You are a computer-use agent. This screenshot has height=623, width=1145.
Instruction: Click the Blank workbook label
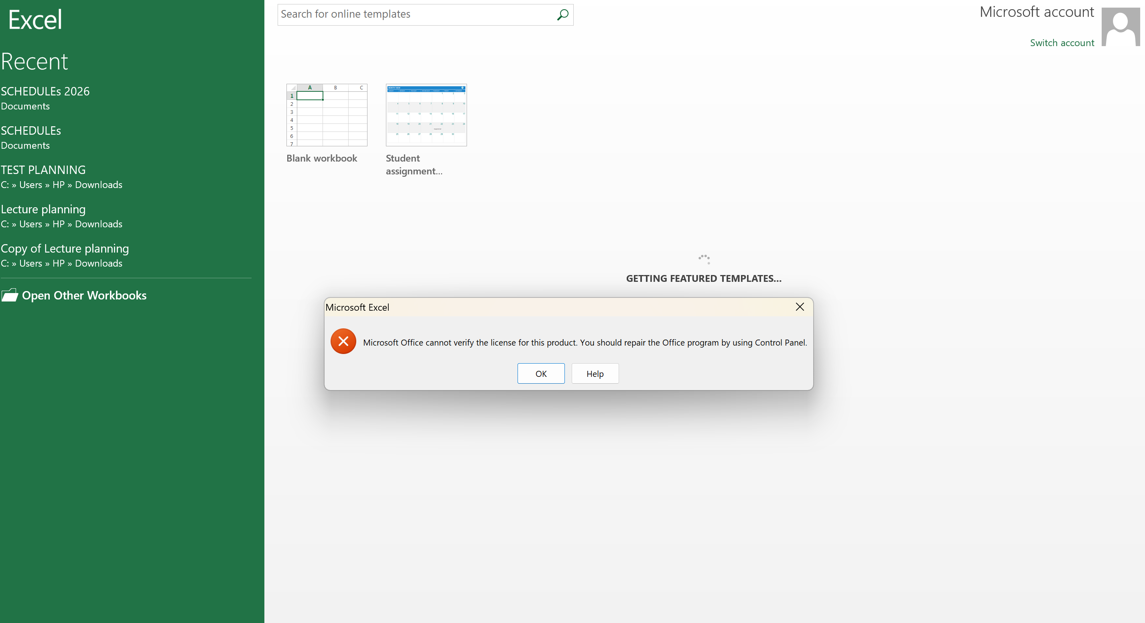pyautogui.click(x=322, y=158)
